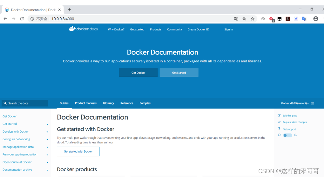Image resolution: width=324 pixels, height=177 pixels.
Task: Open Products in top navigation
Action: point(156,29)
